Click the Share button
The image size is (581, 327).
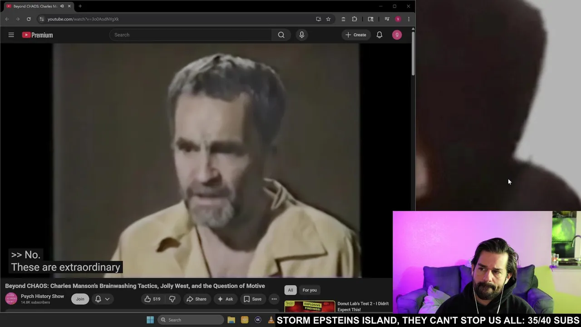coord(196,299)
